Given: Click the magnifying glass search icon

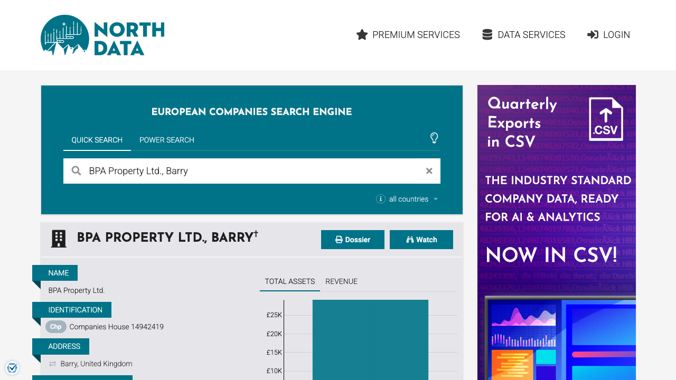Looking at the screenshot, I should (x=77, y=171).
